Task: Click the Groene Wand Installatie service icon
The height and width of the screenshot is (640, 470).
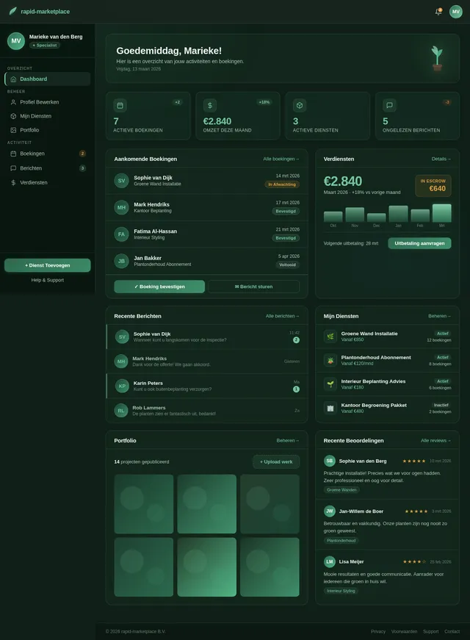Action: [x=330, y=337]
